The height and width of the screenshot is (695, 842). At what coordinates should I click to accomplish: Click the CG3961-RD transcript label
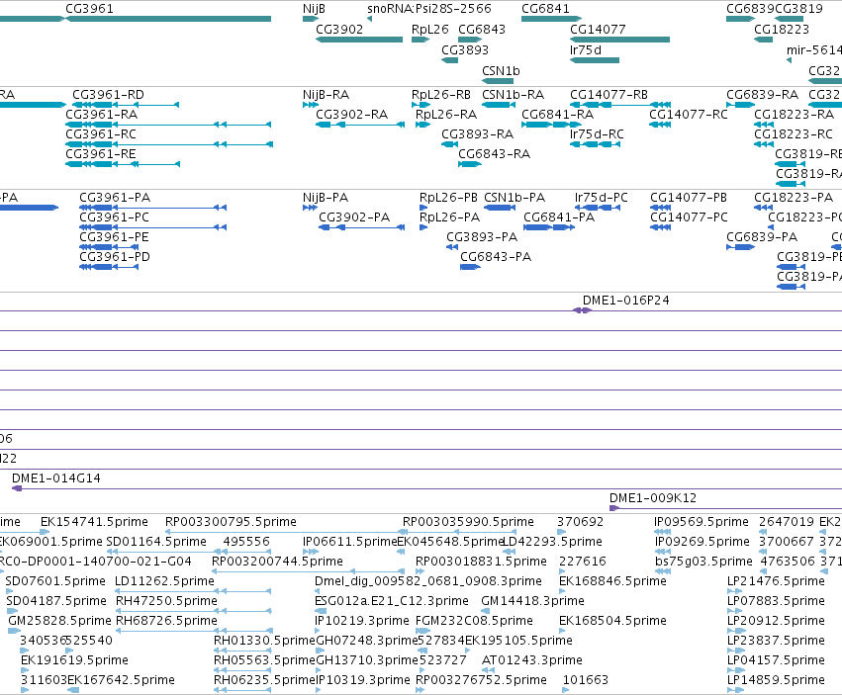pyautogui.click(x=108, y=95)
